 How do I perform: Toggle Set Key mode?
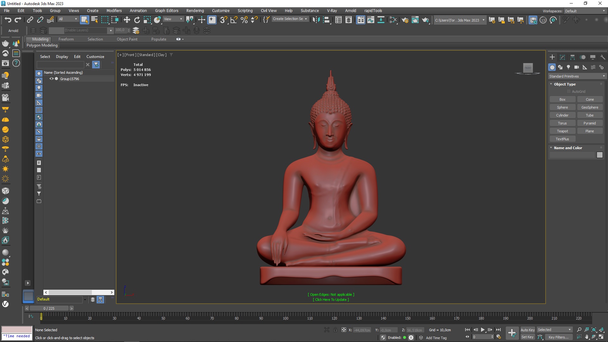click(x=527, y=337)
